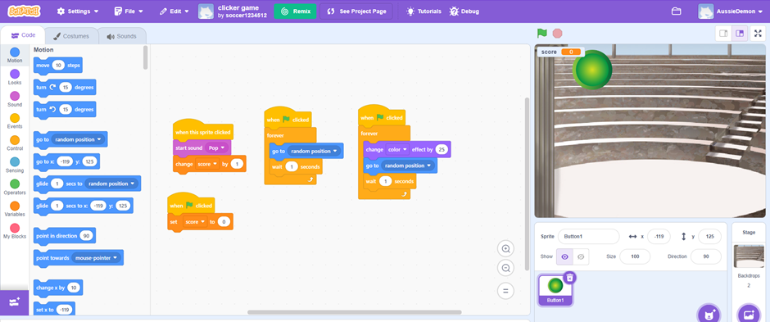This screenshot has height=322, width=770.
Task: Edit the sprite y position field
Action: (709, 237)
